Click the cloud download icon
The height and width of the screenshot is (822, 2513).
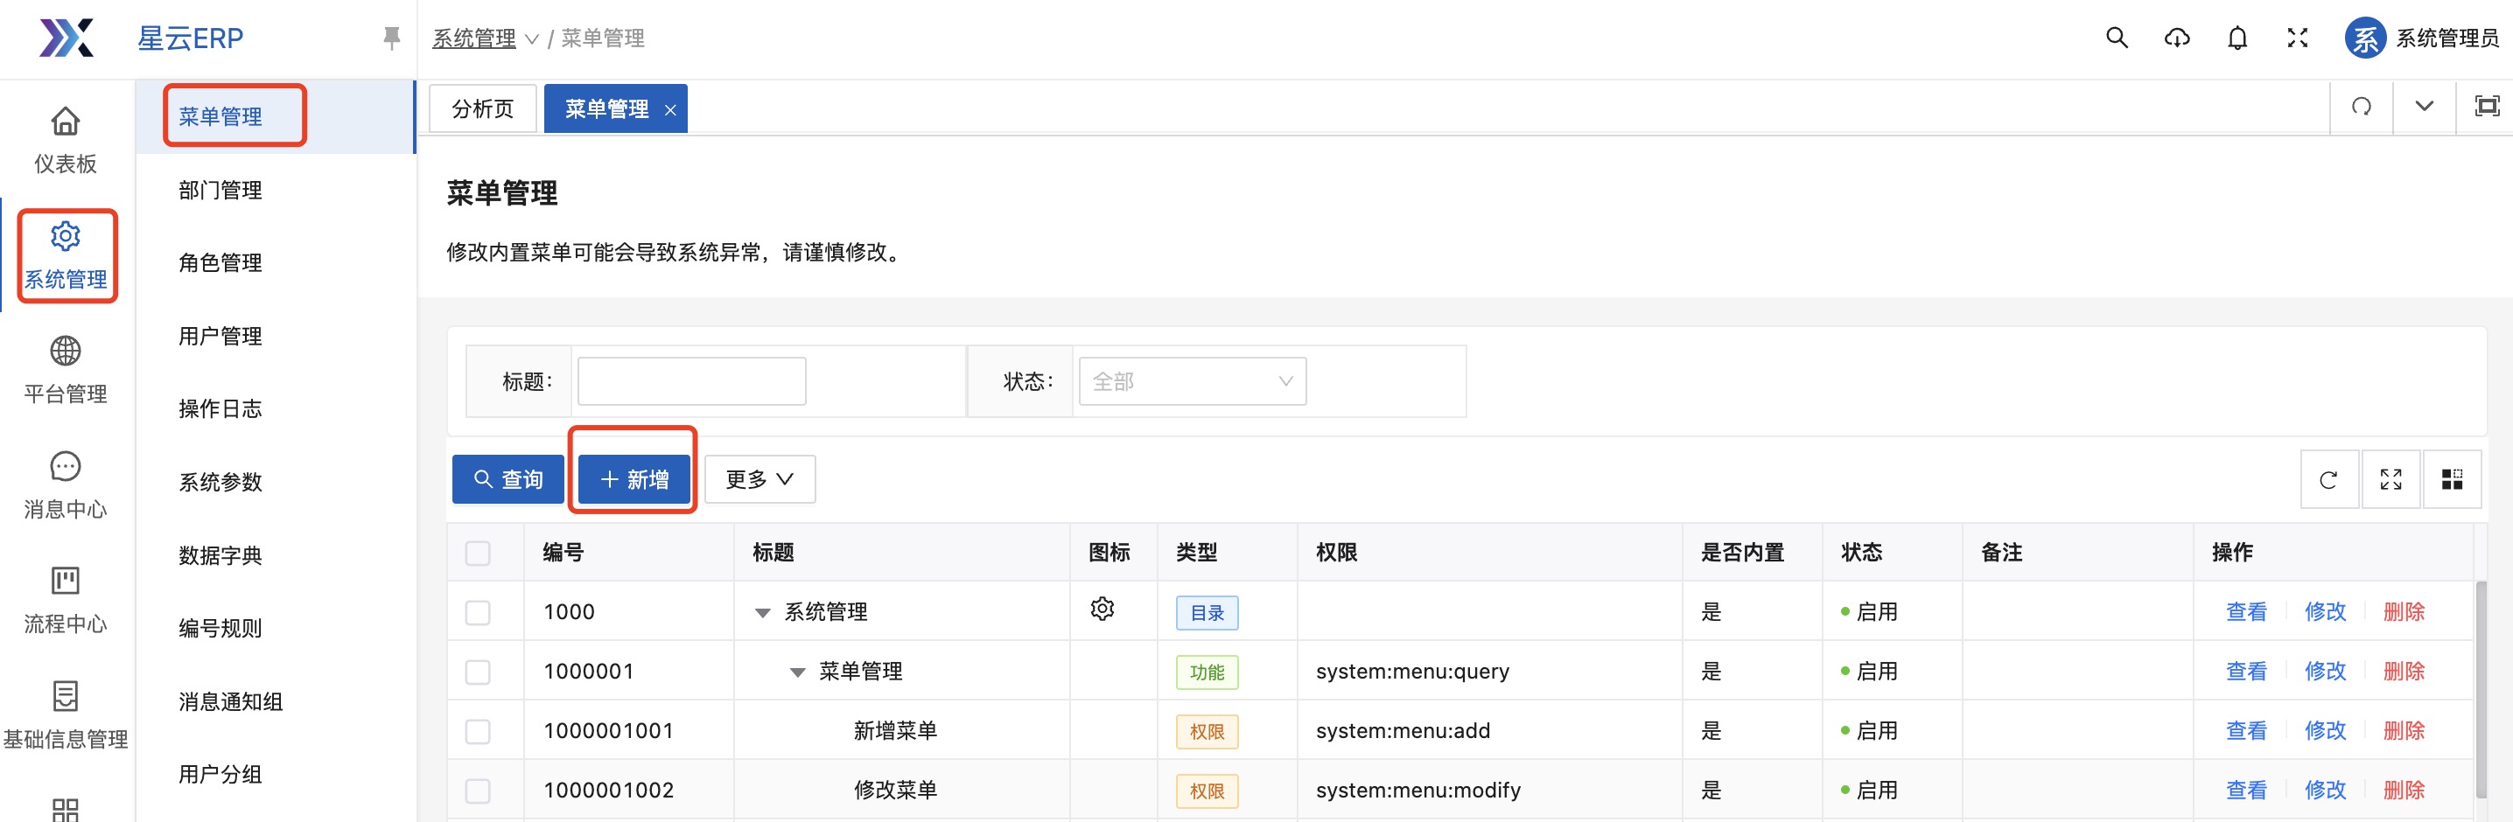click(2176, 38)
